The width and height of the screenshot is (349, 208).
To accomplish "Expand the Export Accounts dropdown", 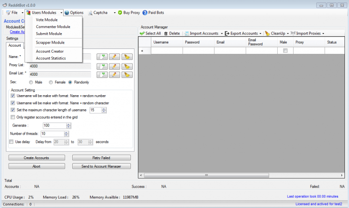I will pyautogui.click(x=260, y=34).
